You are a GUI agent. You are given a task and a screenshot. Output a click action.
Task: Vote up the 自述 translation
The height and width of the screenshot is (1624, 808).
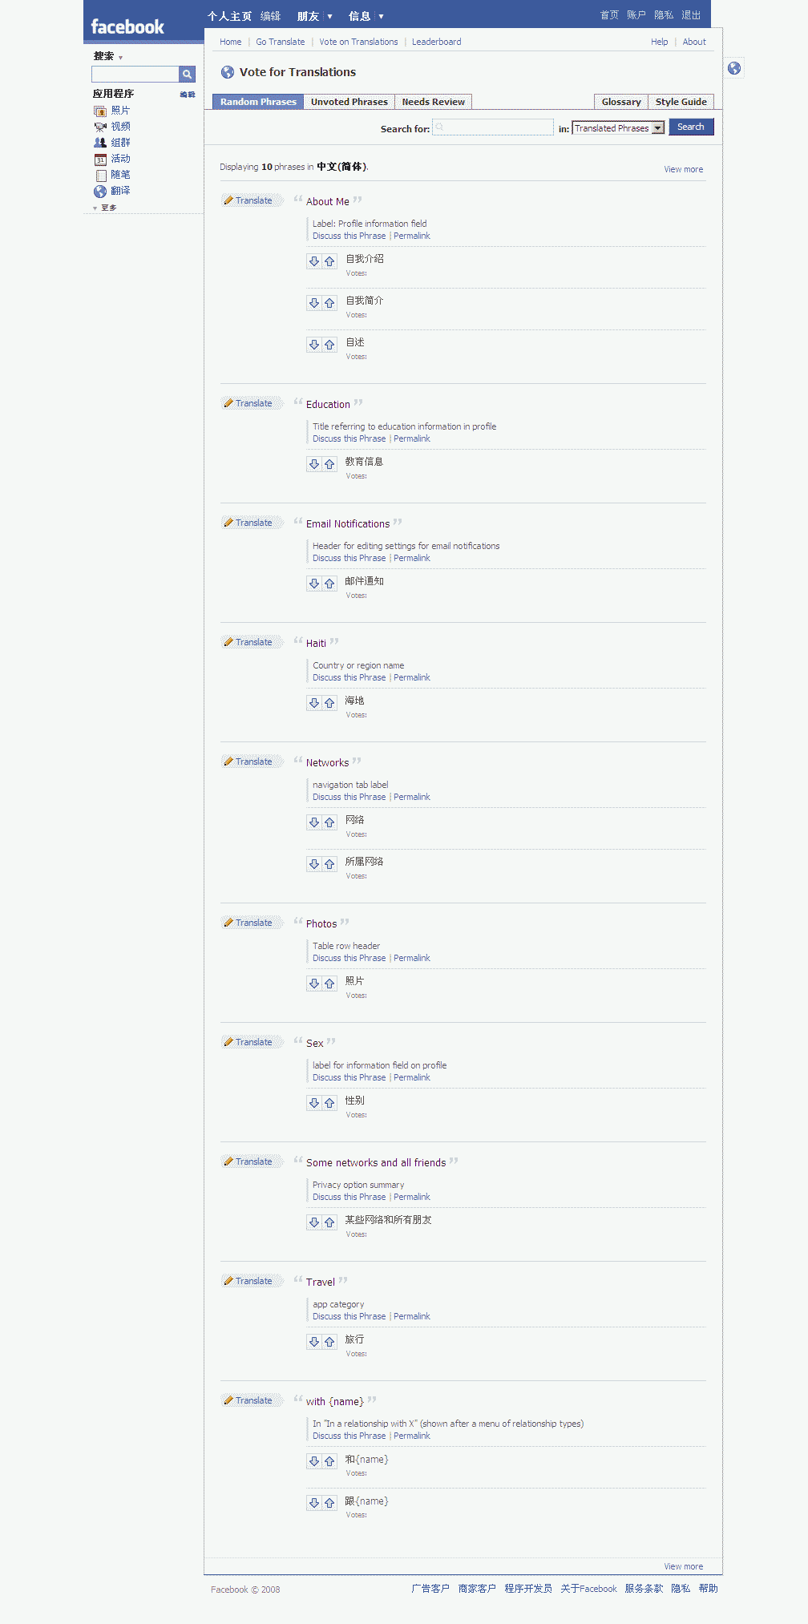(x=329, y=345)
